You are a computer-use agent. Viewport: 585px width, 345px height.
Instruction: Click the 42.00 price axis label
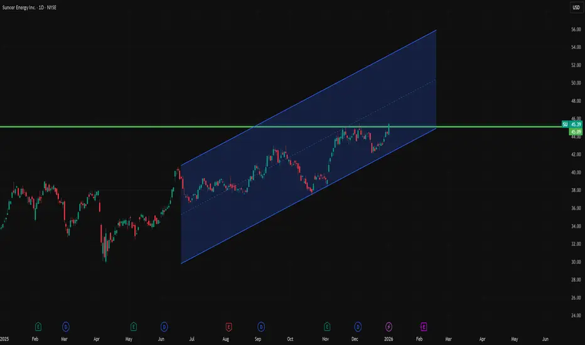coord(576,154)
